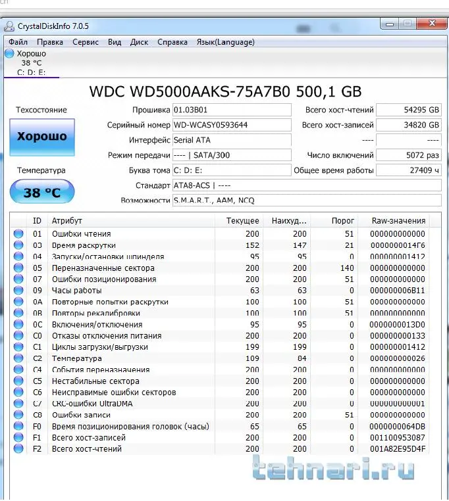Select the Время раскрутки attribute row
449x501 pixels.
click(221, 245)
